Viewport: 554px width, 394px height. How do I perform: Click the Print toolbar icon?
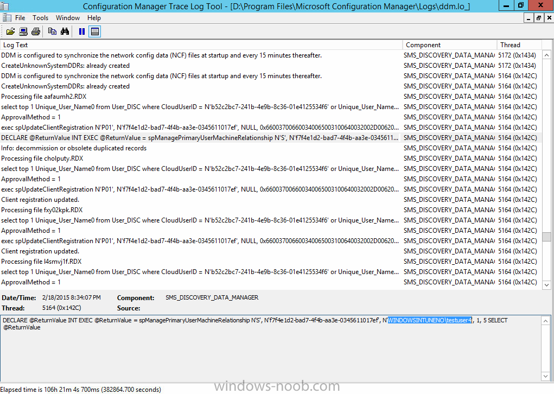(36, 31)
